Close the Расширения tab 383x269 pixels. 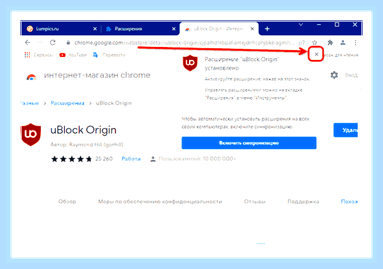click(x=174, y=29)
